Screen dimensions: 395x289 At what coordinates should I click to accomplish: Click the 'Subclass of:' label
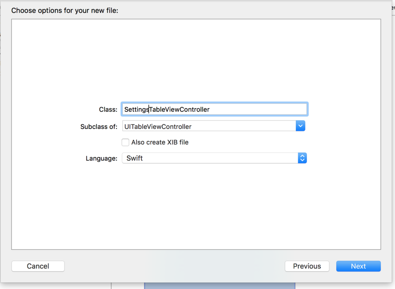pos(99,127)
